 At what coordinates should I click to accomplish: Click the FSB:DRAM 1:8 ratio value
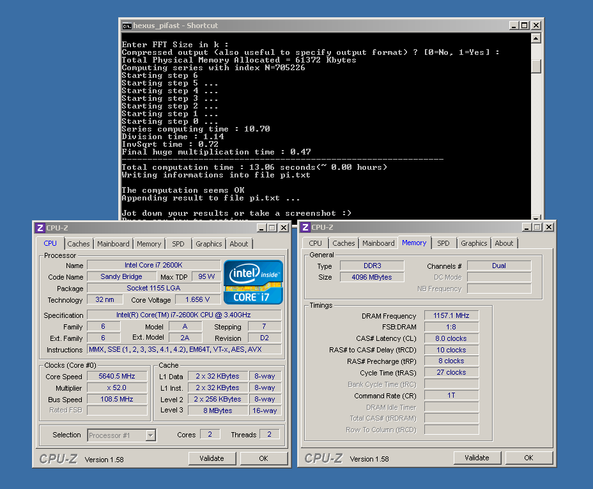pyautogui.click(x=452, y=327)
